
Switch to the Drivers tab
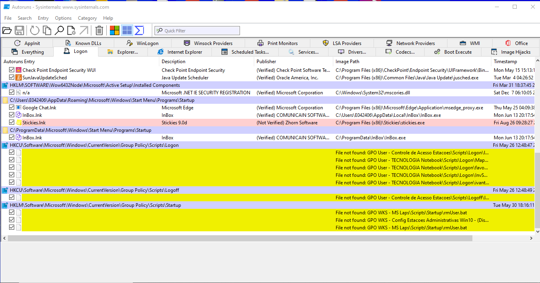tap(352, 52)
